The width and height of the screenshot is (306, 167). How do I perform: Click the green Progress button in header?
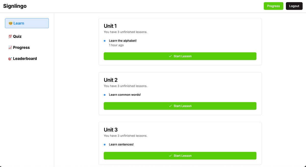[x=273, y=6]
